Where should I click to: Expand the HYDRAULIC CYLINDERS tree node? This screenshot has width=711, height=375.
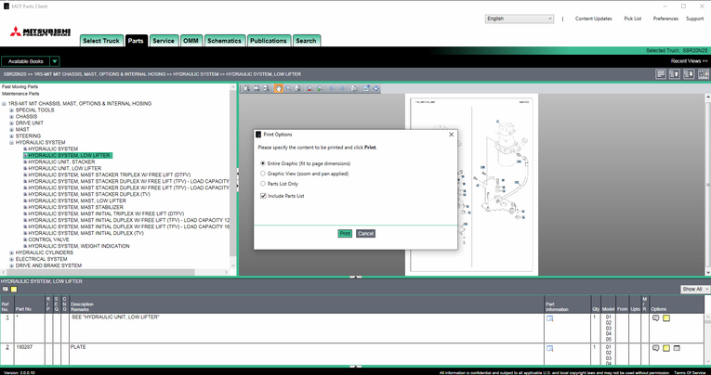pyautogui.click(x=11, y=252)
